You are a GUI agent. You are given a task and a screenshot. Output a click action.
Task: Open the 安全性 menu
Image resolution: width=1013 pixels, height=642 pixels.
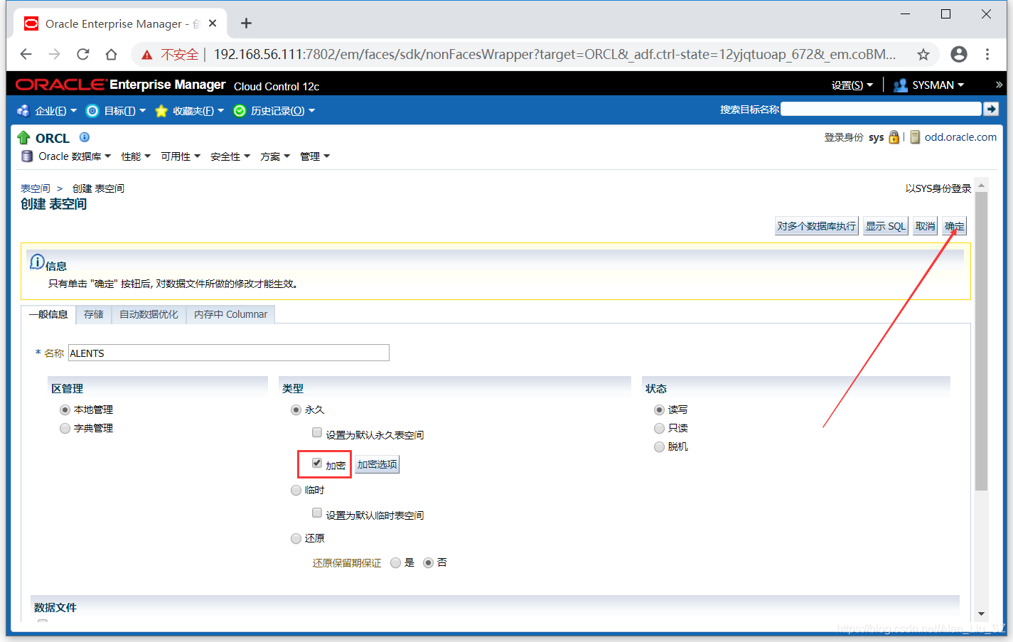pos(230,156)
